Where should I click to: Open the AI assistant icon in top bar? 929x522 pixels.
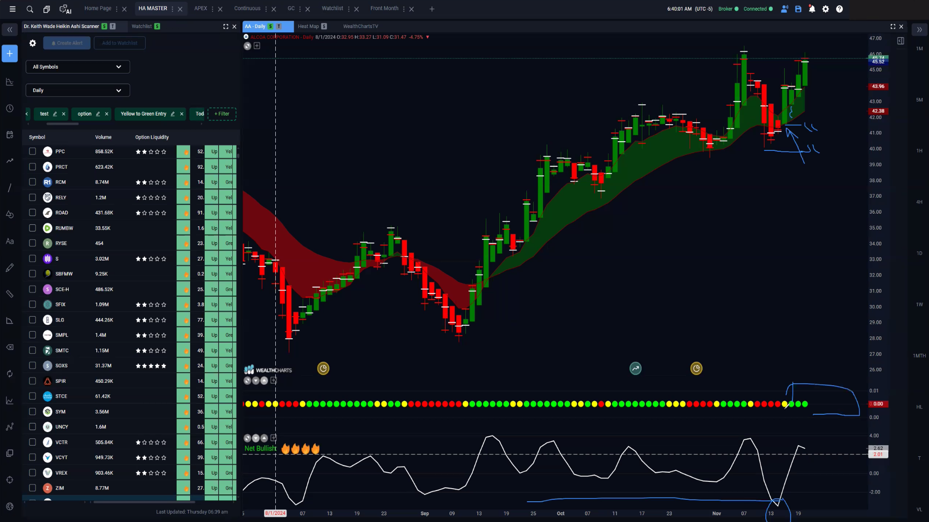[x=65, y=9]
